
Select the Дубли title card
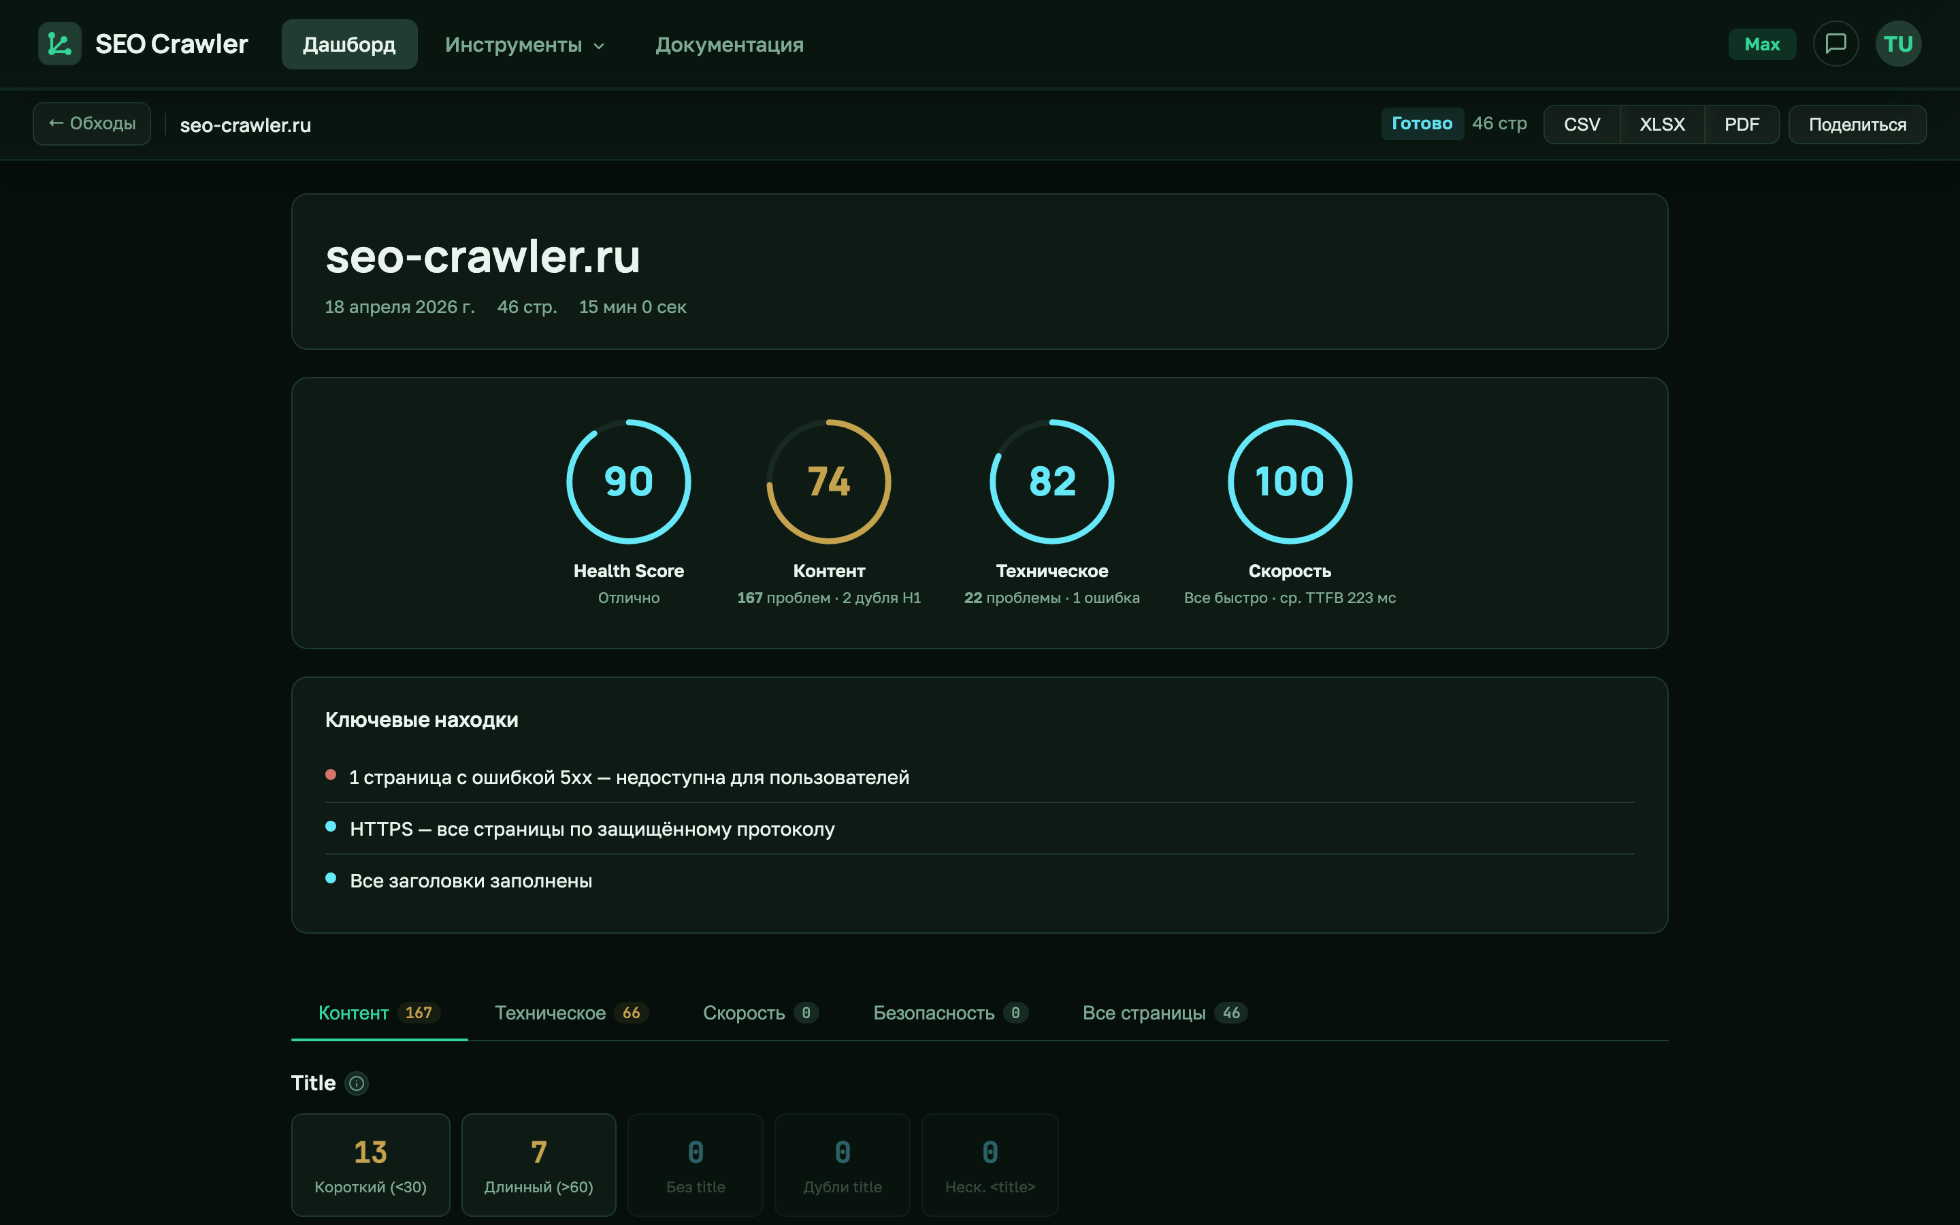pos(843,1164)
